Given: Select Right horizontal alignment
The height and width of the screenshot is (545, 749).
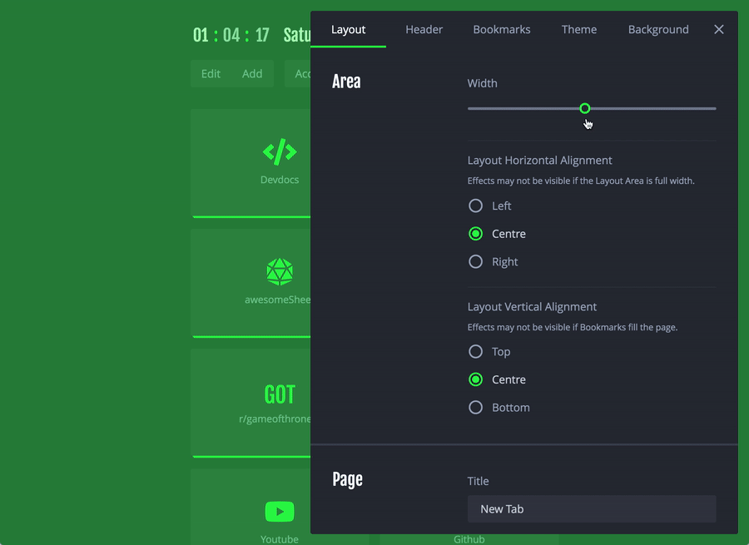Looking at the screenshot, I should pos(493,262).
